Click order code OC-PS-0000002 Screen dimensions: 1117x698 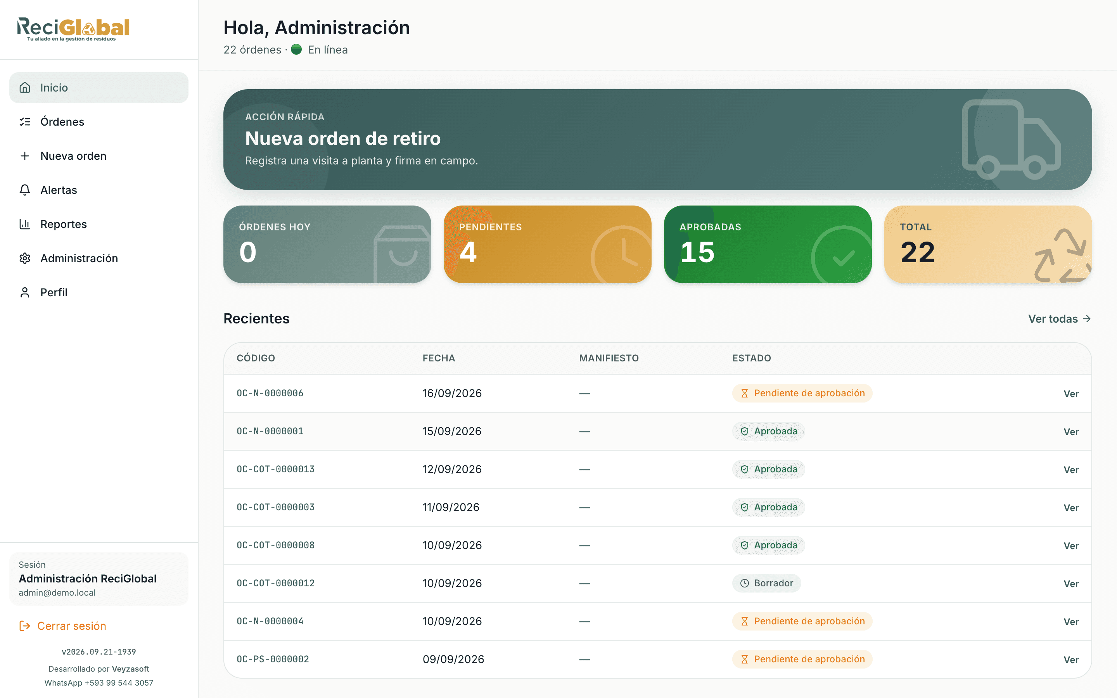[x=273, y=659]
